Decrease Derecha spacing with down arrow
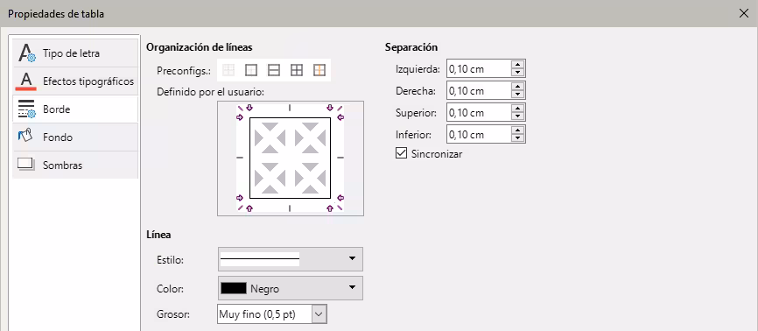This screenshot has height=331, width=758. coord(518,95)
